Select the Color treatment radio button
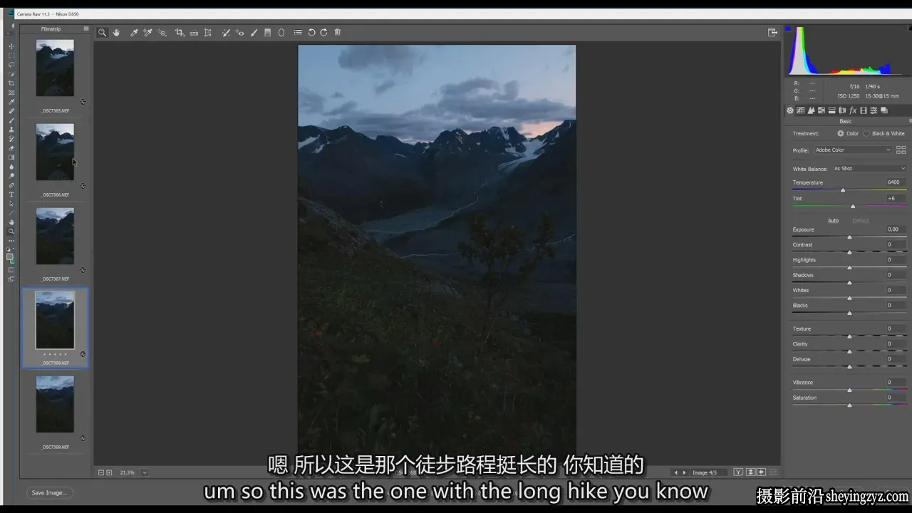 pyautogui.click(x=841, y=133)
